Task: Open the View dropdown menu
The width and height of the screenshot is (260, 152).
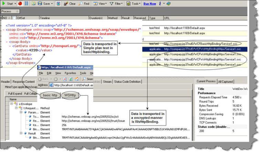Action: pyautogui.click(x=100, y=3)
